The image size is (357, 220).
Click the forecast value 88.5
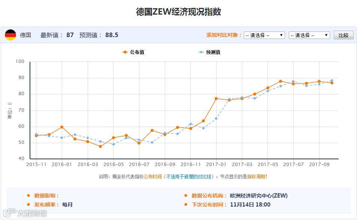click(112, 35)
